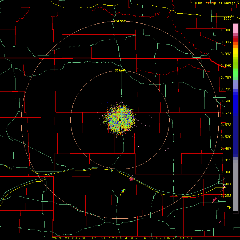Click the crimson echo near the yellow highway
Viewport: 240px width, 240px height.
pos(131,179)
